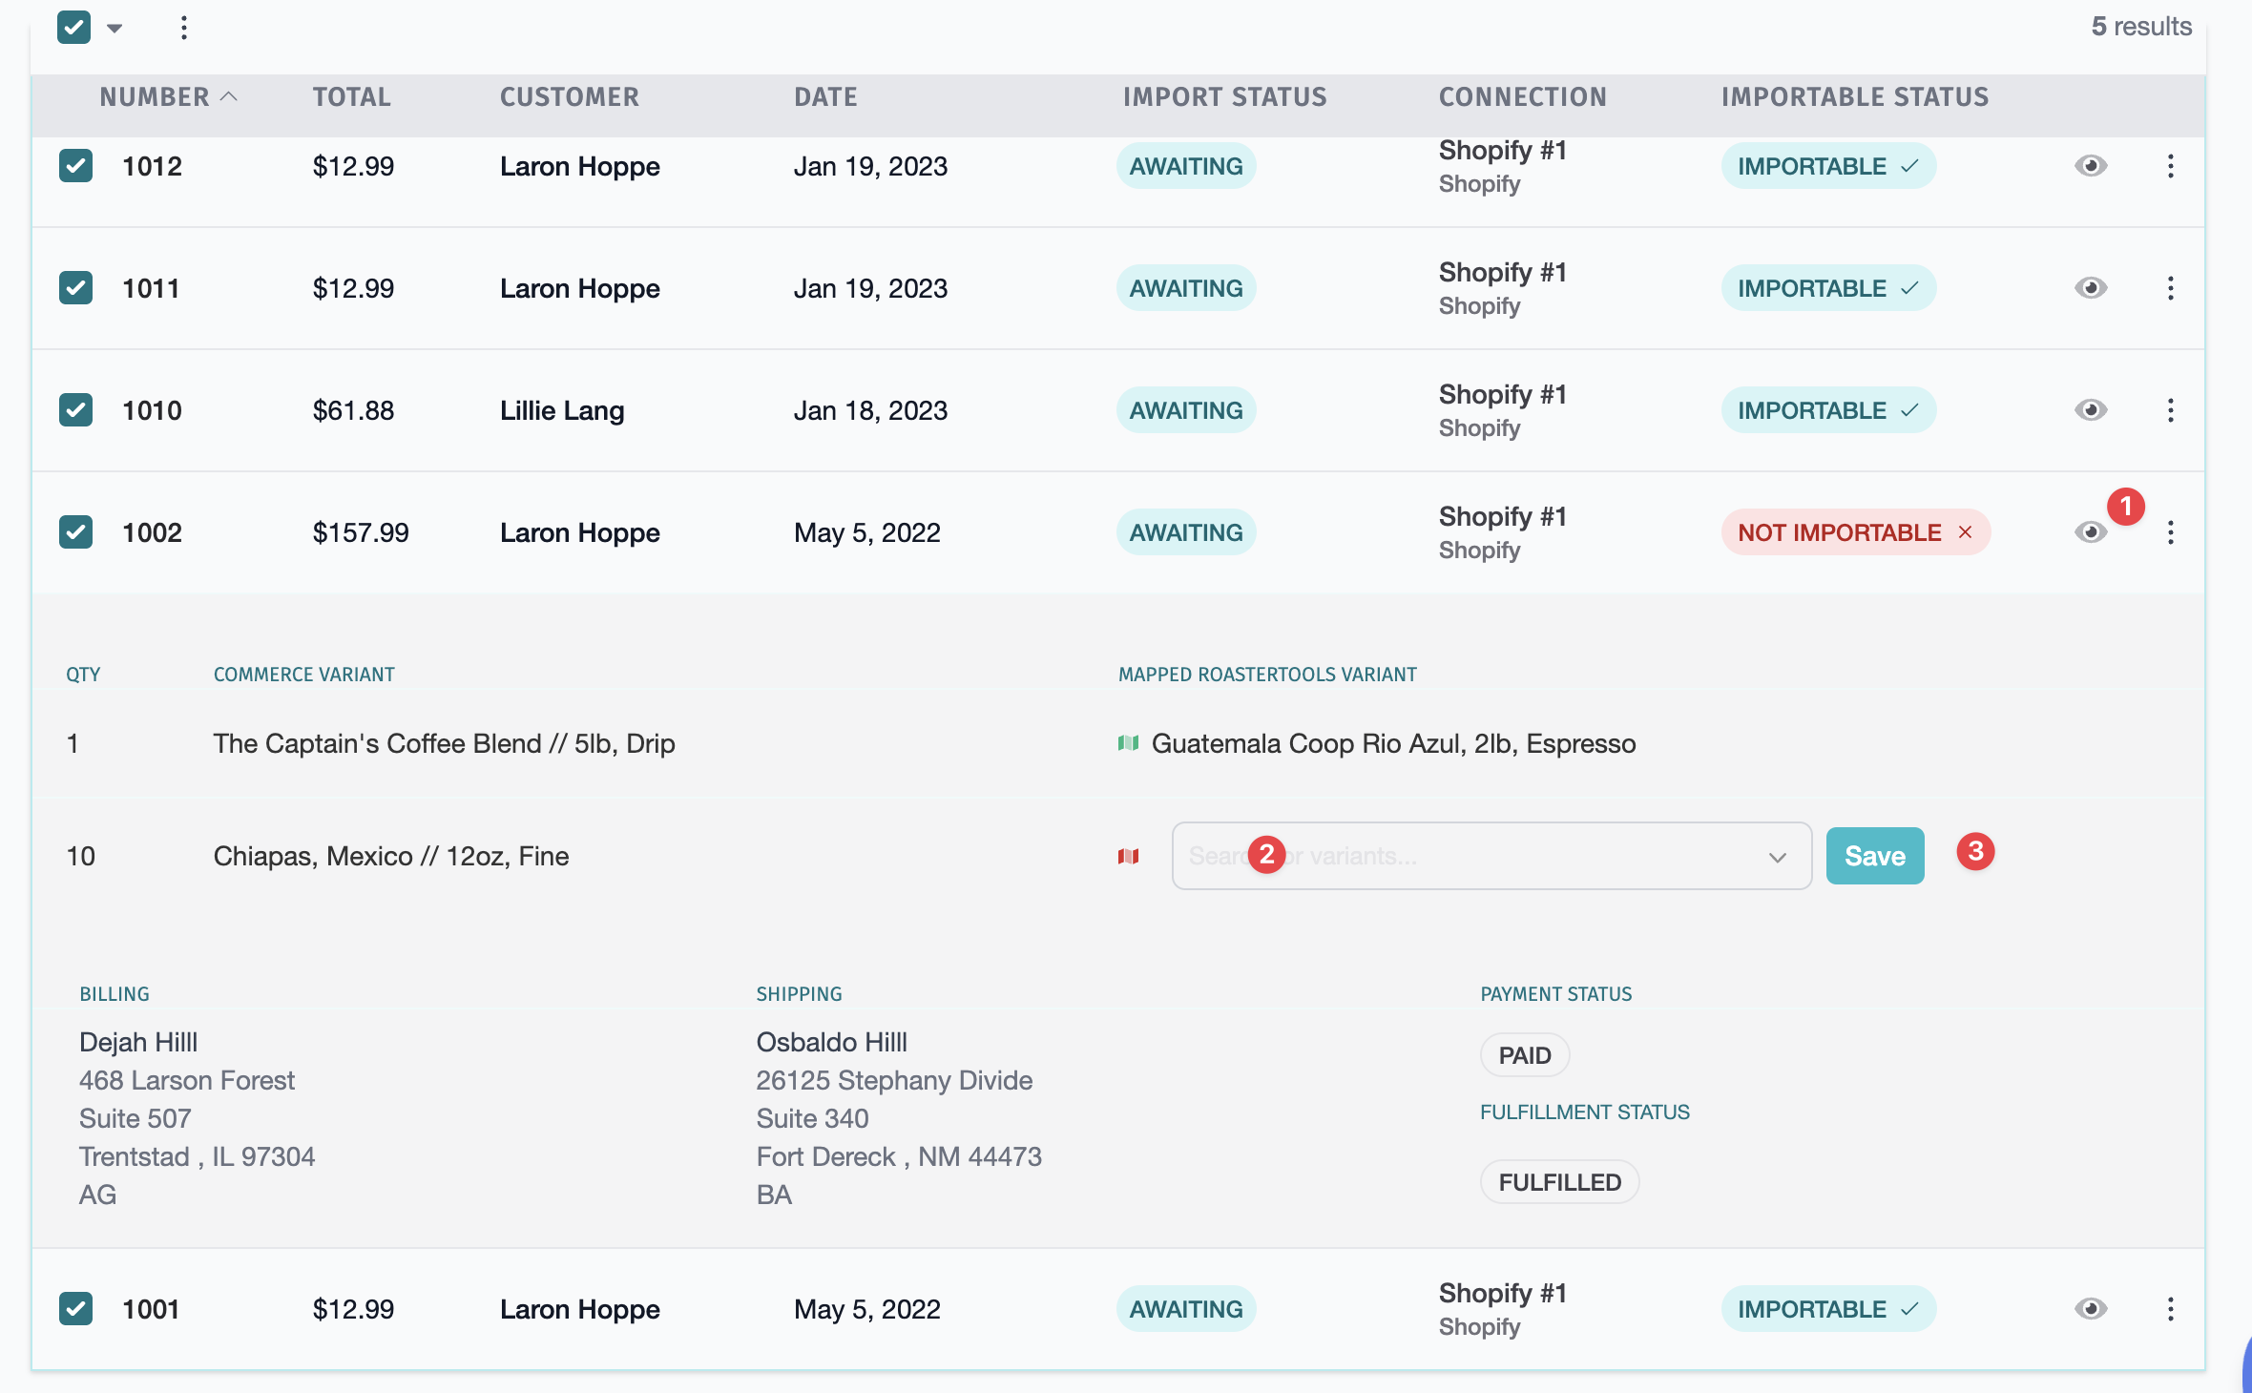2252x1393 pixels.
Task: Click green mapped icon beside Guatemala Coop Rio Azul
Action: coord(1128,743)
